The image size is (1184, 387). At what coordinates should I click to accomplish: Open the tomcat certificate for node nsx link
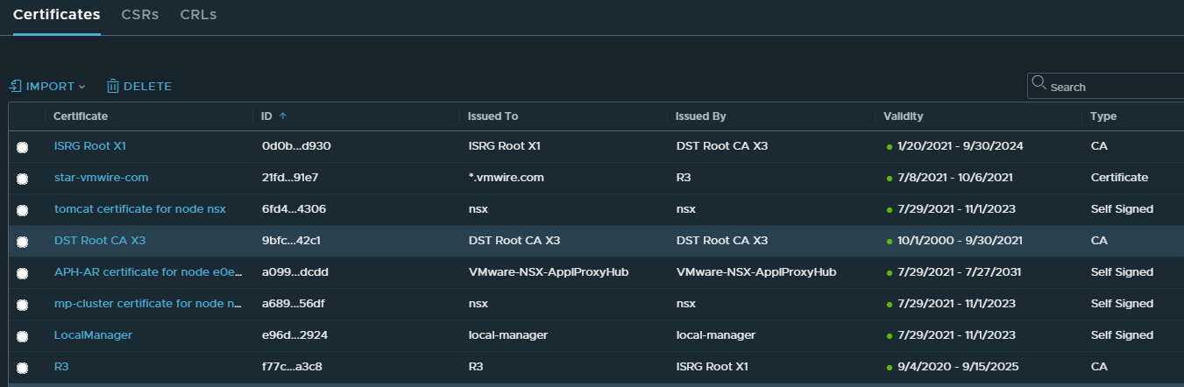[x=139, y=209]
